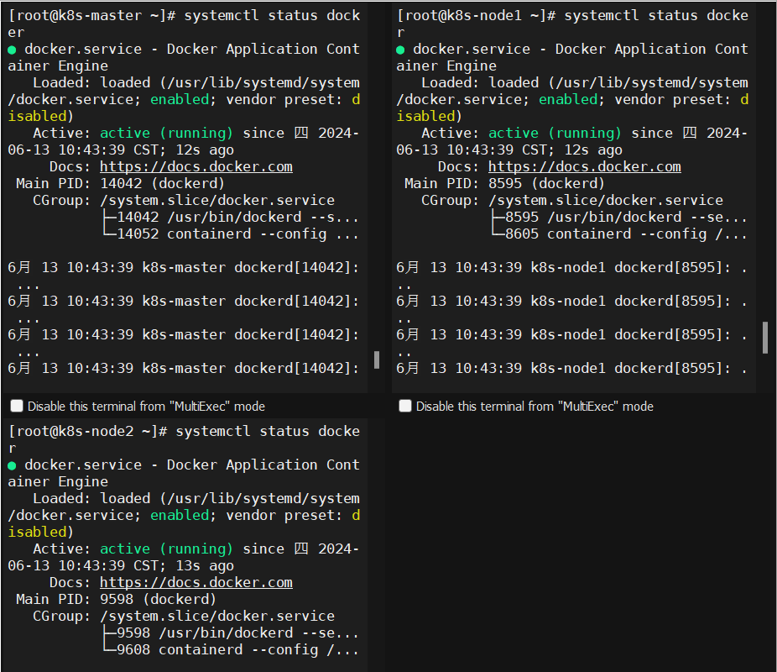The height and width of the screenshot is (672, 777).
Task: Open docs.docker.com link in k8s-node2 terminal
Action: point(196,582)
